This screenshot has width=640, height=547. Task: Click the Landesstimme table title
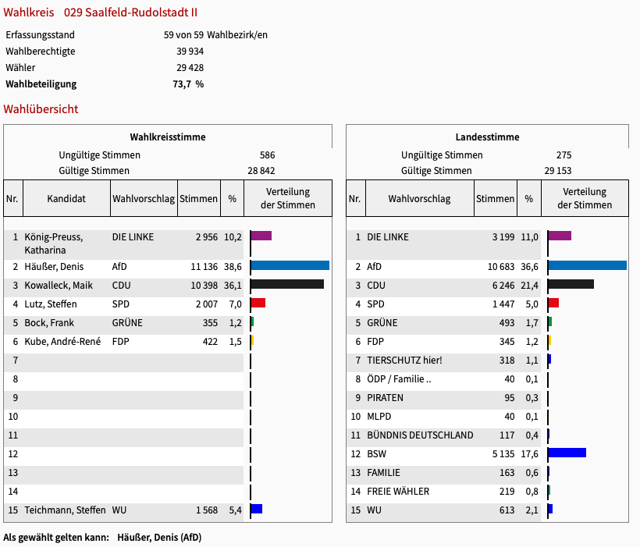(487, 137)
